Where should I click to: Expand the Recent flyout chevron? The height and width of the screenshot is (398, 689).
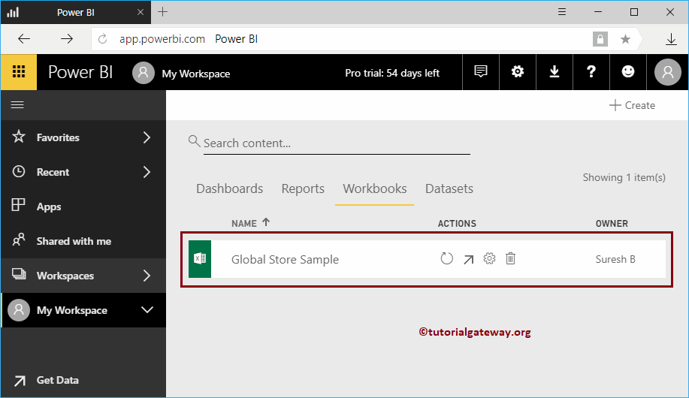(x=147, y=172)
